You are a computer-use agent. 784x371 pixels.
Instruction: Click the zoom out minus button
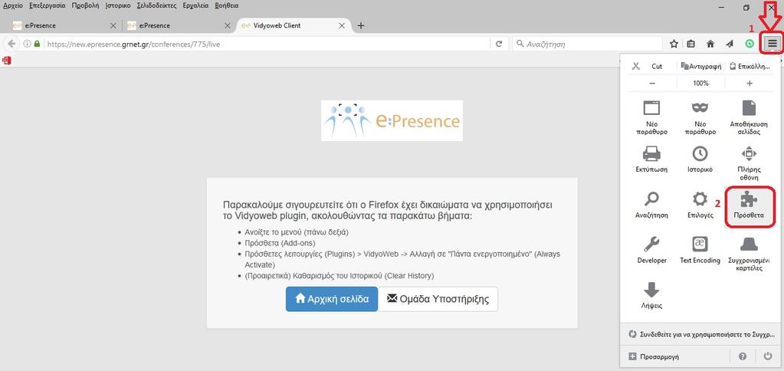coord(652,84)
